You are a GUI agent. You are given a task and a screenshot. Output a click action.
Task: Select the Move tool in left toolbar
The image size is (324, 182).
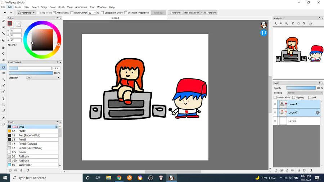tap(3, 40)
